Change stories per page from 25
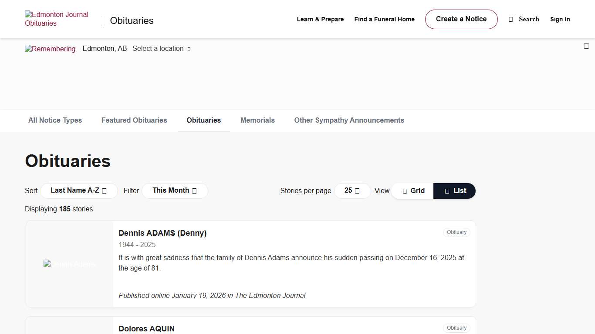The image size is (595, 334). pos(352,190)
